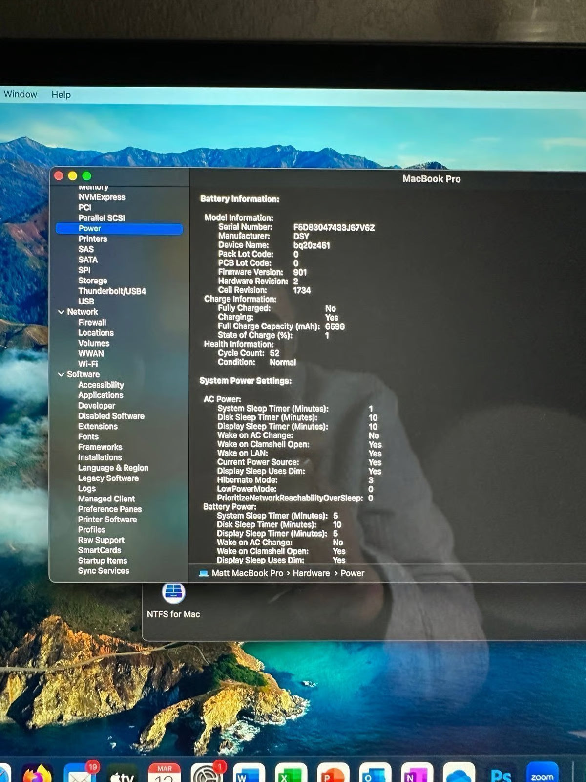The height and width of the screenshot is (782, 586).
Task: Select WWAN under Network
Action: pyautogui.click(x=91, y=354)
